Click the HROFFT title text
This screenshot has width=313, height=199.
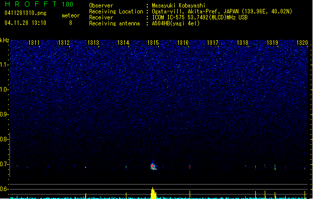point(31,4)
